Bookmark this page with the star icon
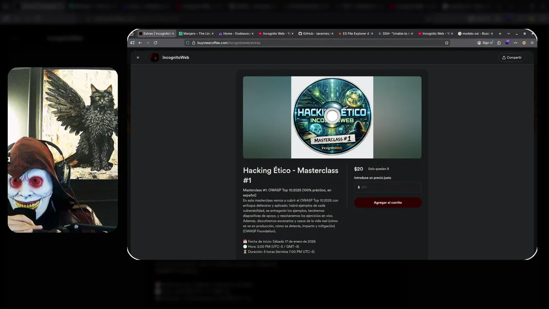Screen dimensions: 549x309 pos(446,43)
